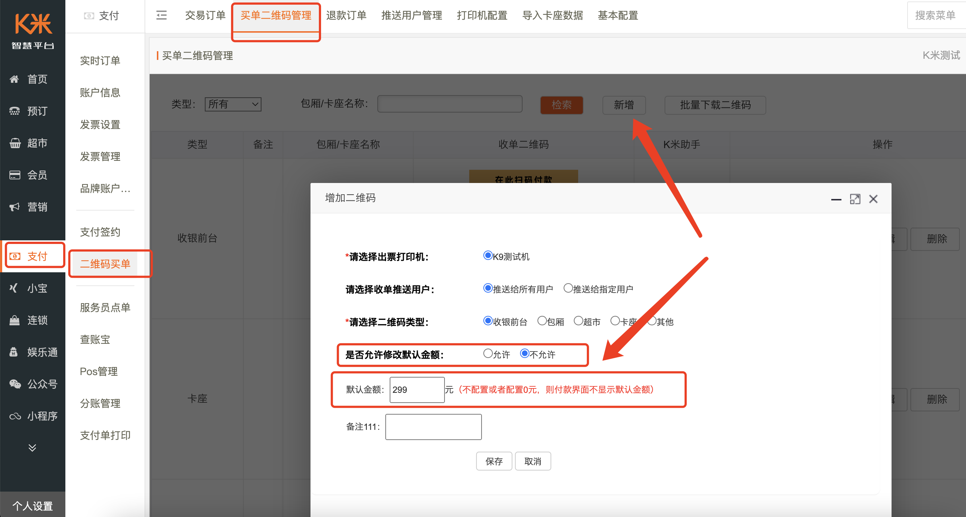Screen dimensions: 966x517
Task: Open 二维码买单 submenu item
Action: 105,264
